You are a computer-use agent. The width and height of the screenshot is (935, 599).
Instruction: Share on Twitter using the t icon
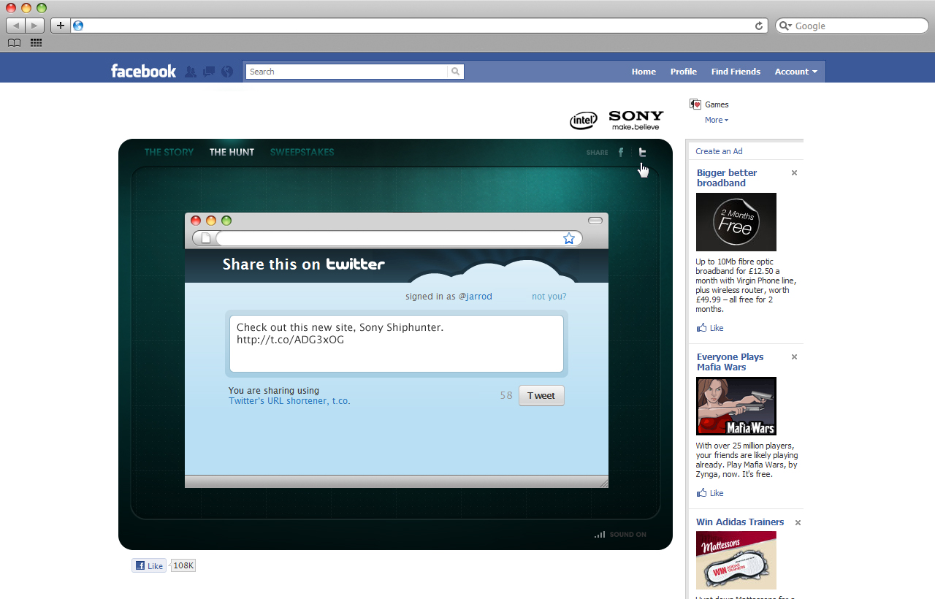[642, 153]
